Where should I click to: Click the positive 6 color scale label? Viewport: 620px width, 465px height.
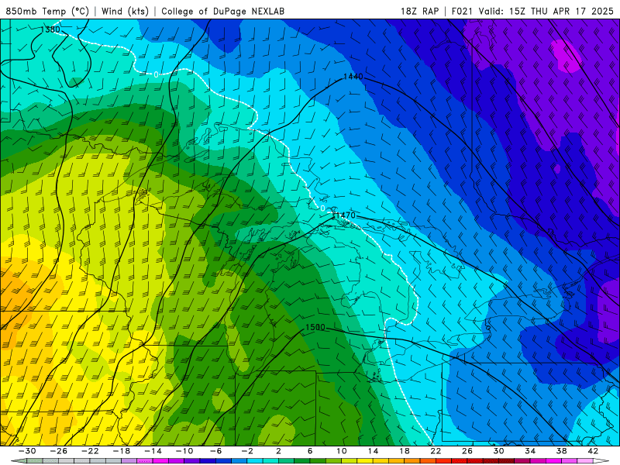click(310, 451)
